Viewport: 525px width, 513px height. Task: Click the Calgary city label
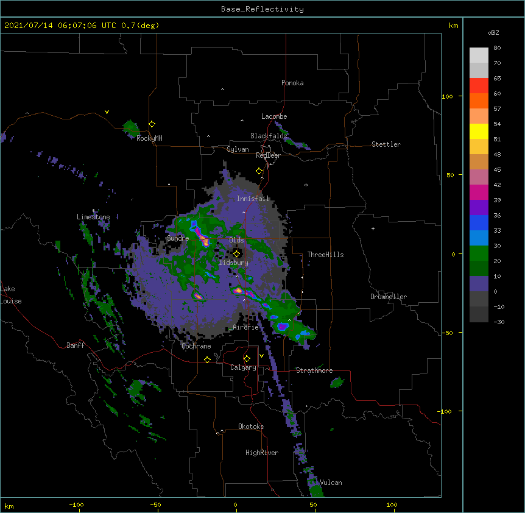coord(243,367)
